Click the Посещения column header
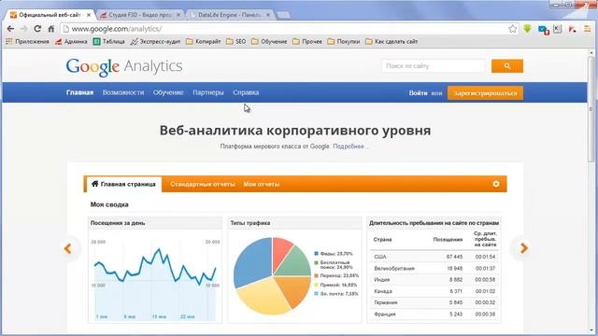598x336 pixels. [448, 240]
